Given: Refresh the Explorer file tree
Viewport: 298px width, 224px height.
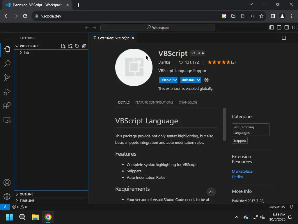Looking at the screenshot, I should point(77,46).
